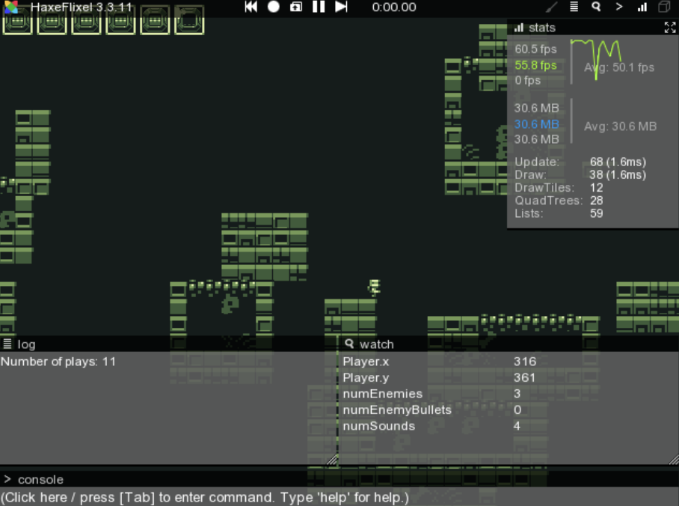Image resolution: width=679 pixels, height=506 pixels.
Task: Click the numEnemies watch value
Action: 517,394
